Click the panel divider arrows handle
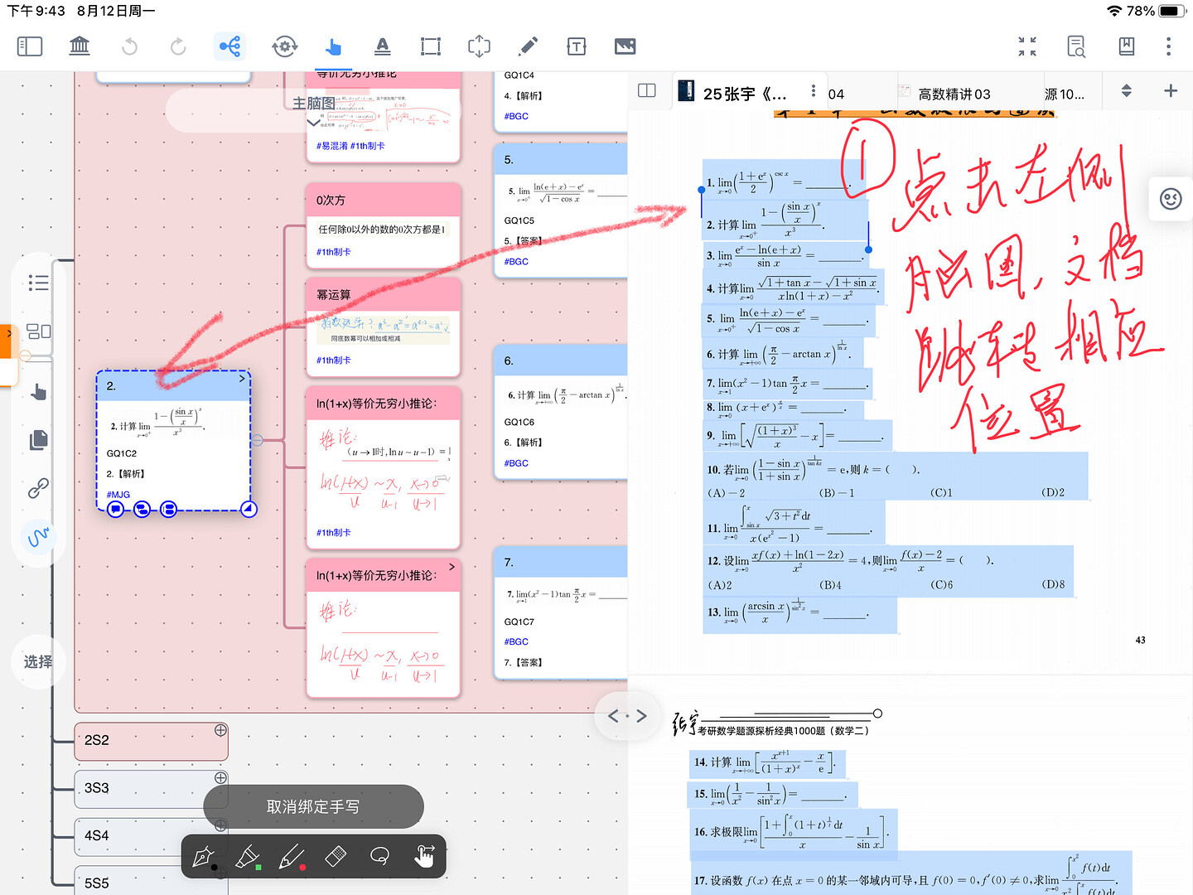1193x895 pixels. (x=627, y=715)
